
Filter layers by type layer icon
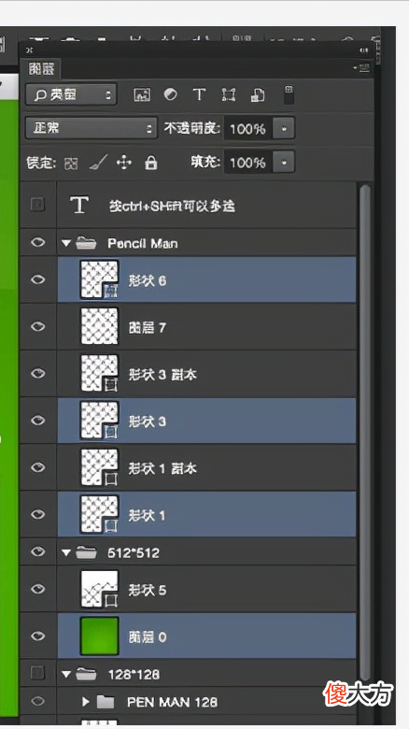pos(199,94)
